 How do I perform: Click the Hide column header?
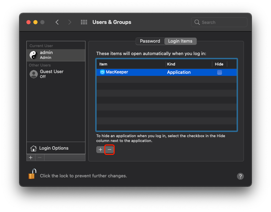pos(220,64)
